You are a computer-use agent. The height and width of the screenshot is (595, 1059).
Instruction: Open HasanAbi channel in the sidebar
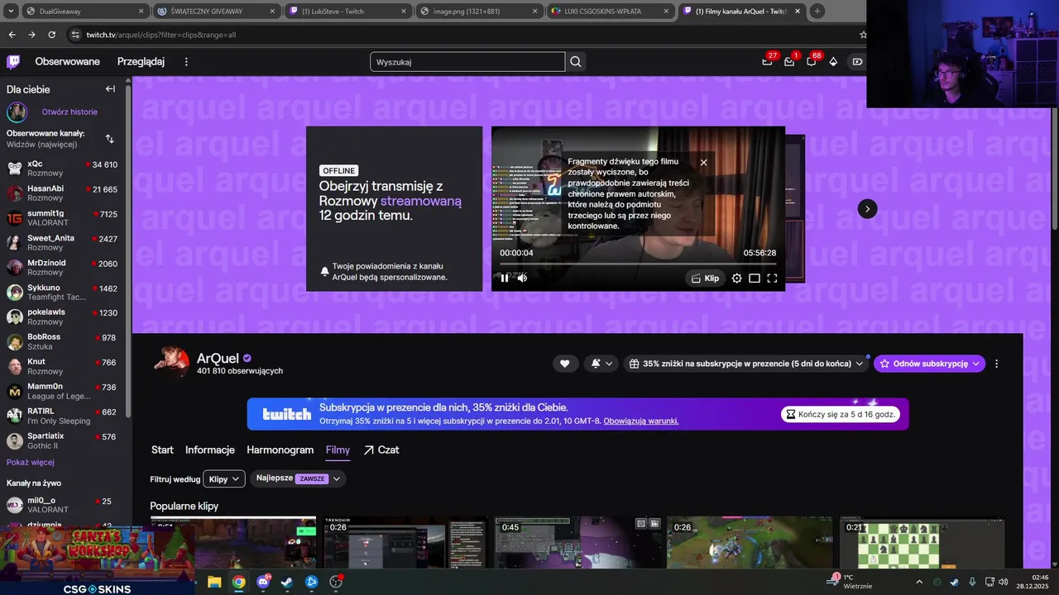62,193
